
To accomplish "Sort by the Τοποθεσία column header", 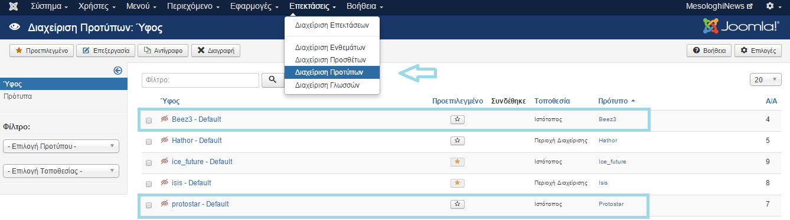I will [552, 101].
